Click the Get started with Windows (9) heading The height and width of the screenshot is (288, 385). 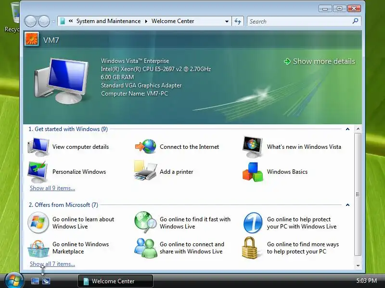[x=68, y=129]
